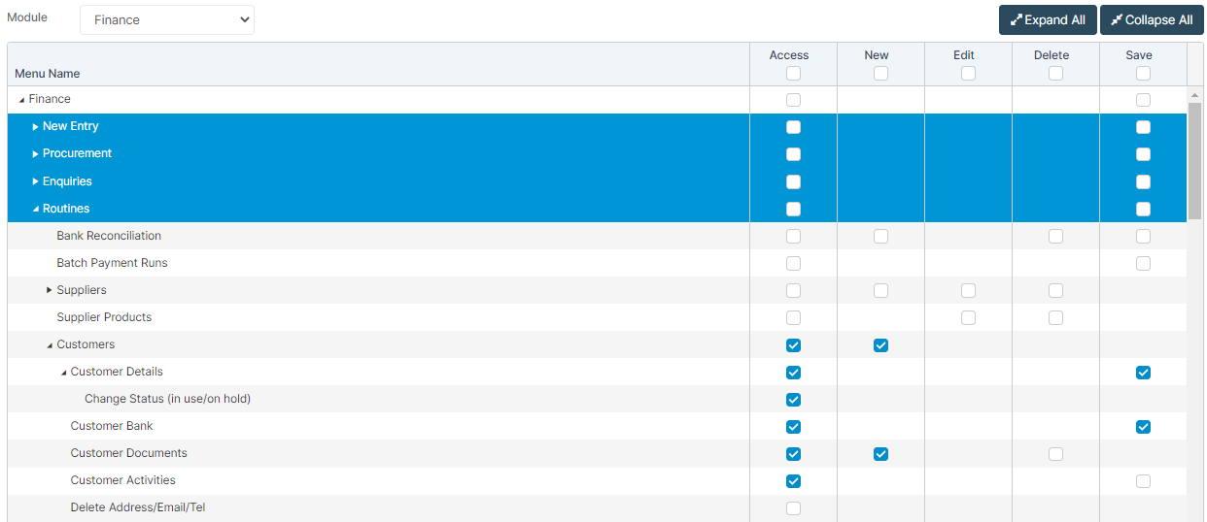Check New for Bank Reconciliation

[880, 236]
